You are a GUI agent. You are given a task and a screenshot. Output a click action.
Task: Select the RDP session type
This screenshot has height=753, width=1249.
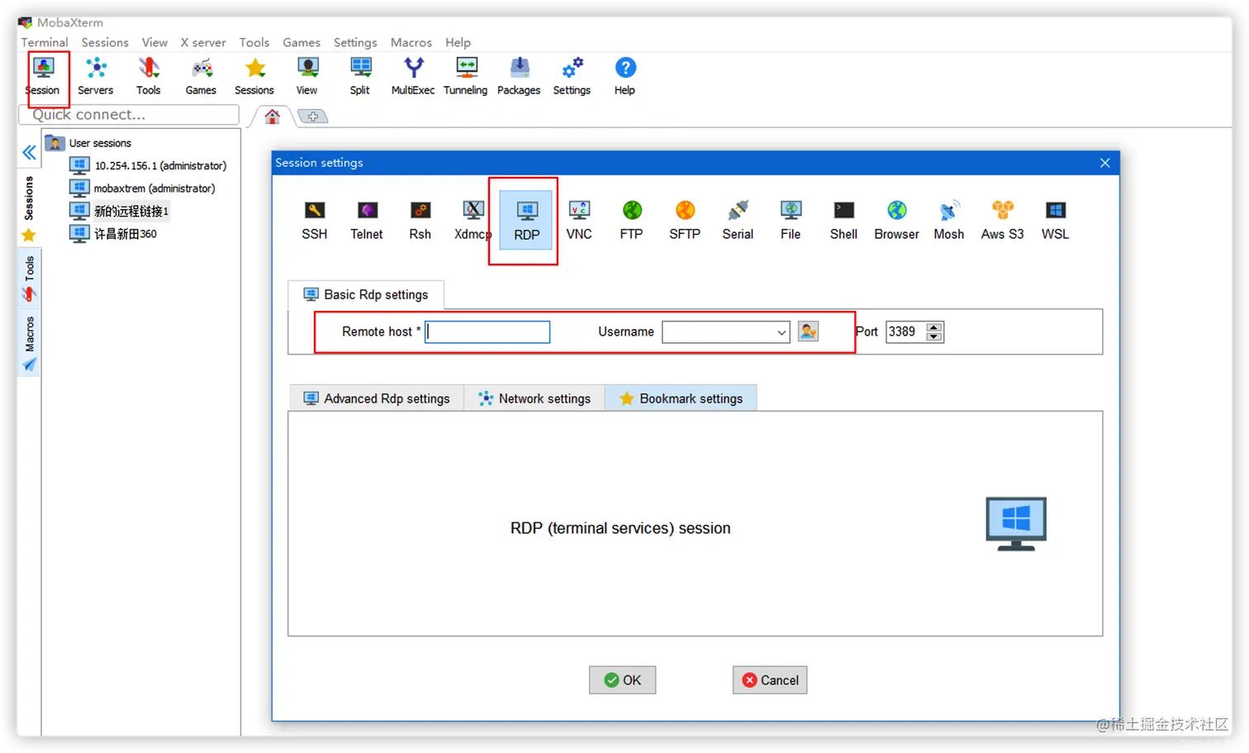527,221
